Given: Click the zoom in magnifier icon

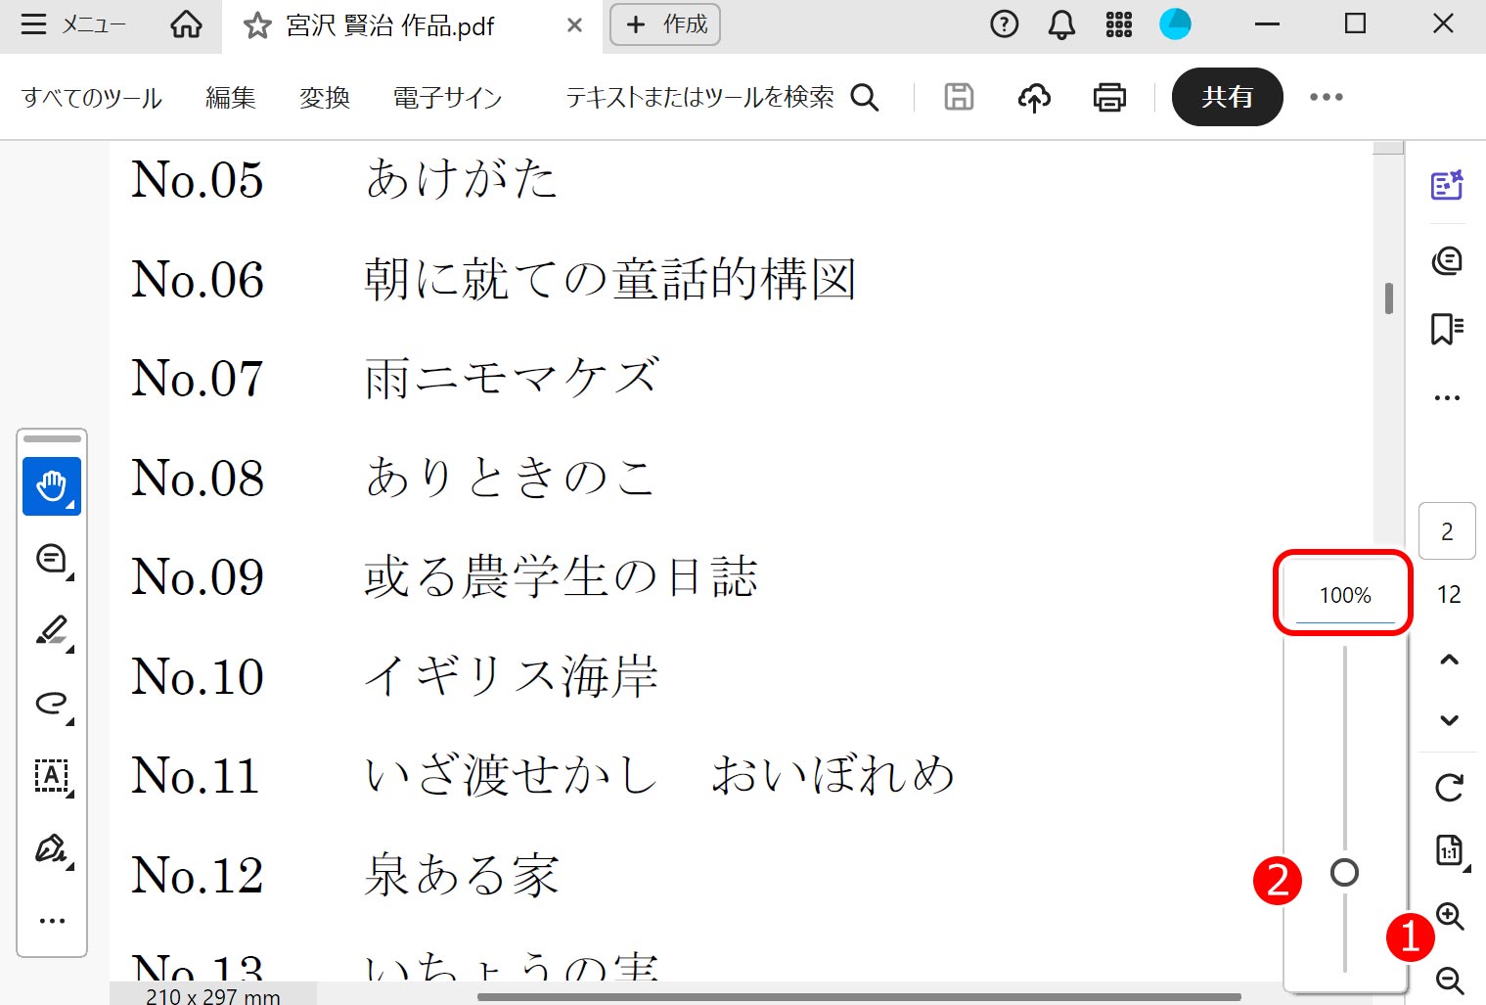Looking at the screenshot, I should tap(1449, 916).
